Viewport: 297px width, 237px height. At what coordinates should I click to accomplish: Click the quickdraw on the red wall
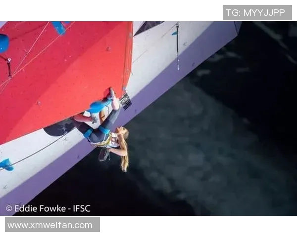pos(8,67)
